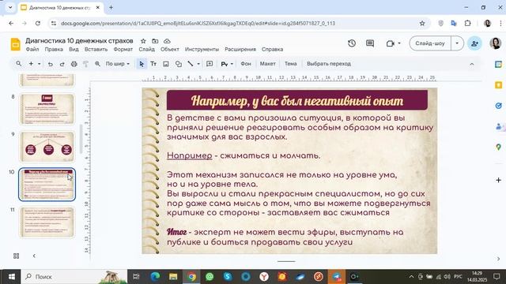Image resolution: width=506 pixels, height=284 pixels.
Task: Click the Windows Start button
Action: click(12, 277)
